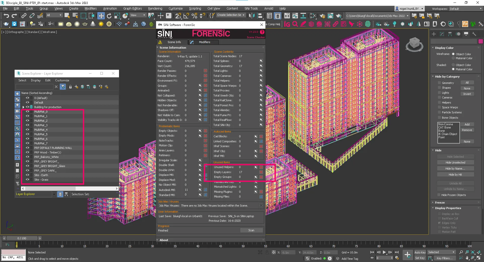Viewport: 484px width, 262px height.
Task: Open Customize menu in Layer Explorer
Action: click(x=62, y=80)
